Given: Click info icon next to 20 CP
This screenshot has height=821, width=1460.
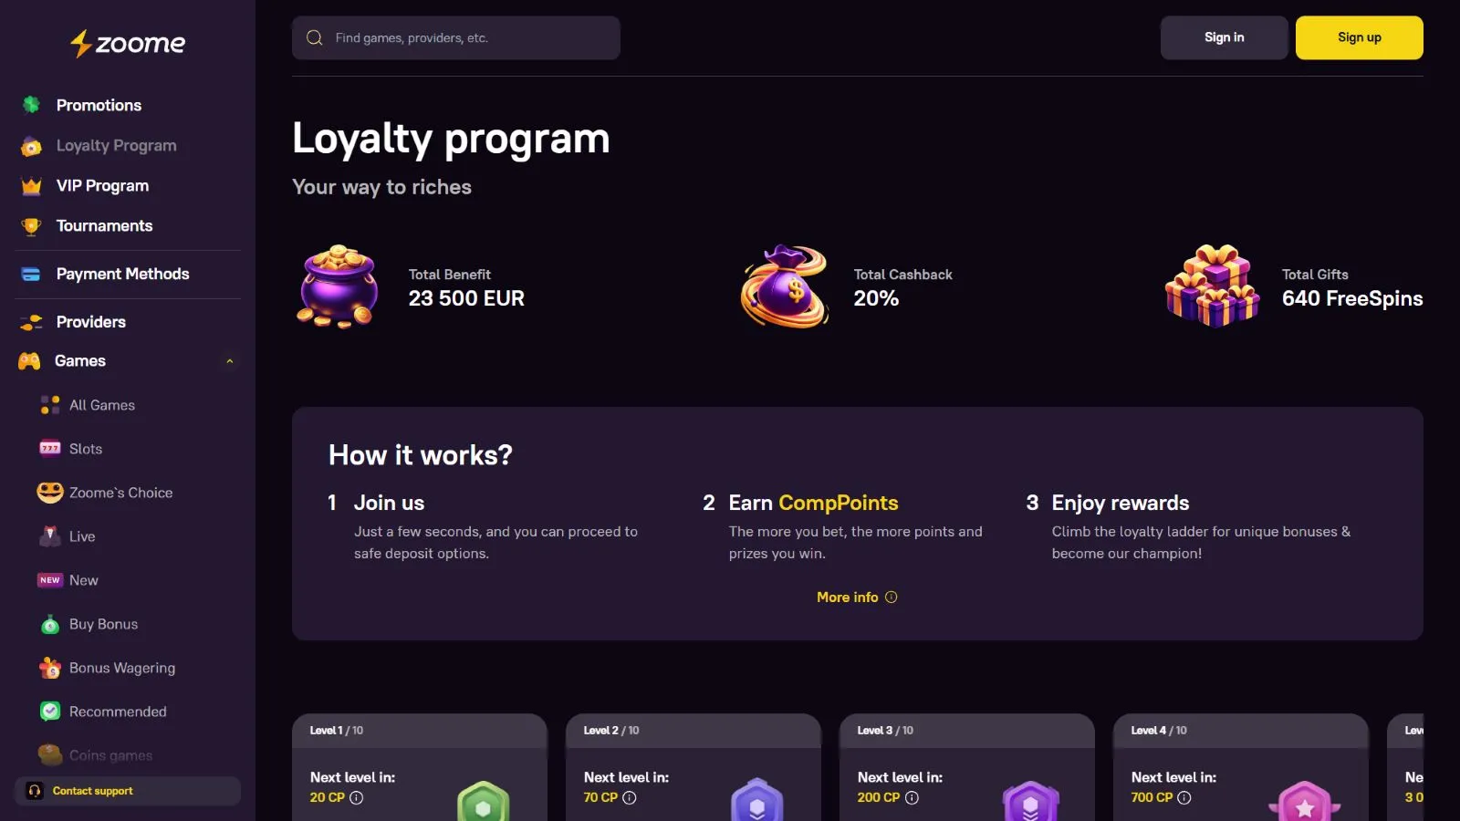Looking at the screenshot, I should 357,798.
